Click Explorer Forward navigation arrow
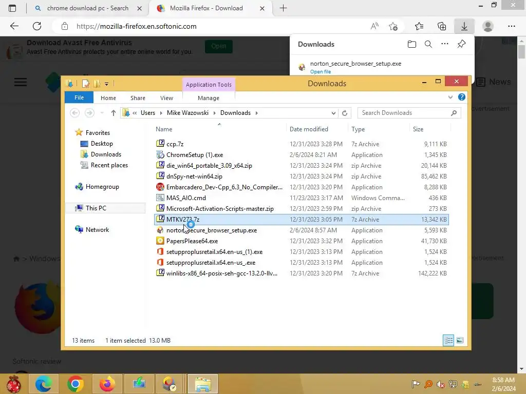526x394 pixels. (89, 113)
